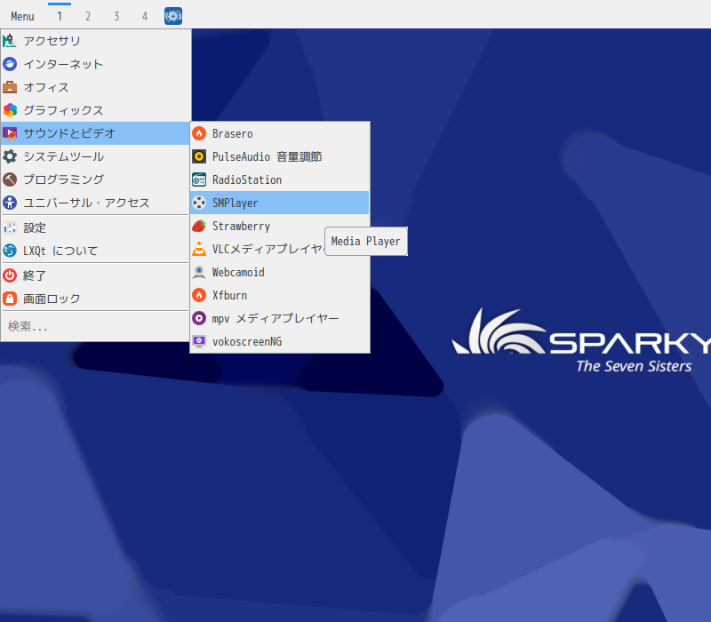Launch vokoscreenNG from the submenu
This screenshot has width=711, height=622.
[x=280, y=341]
